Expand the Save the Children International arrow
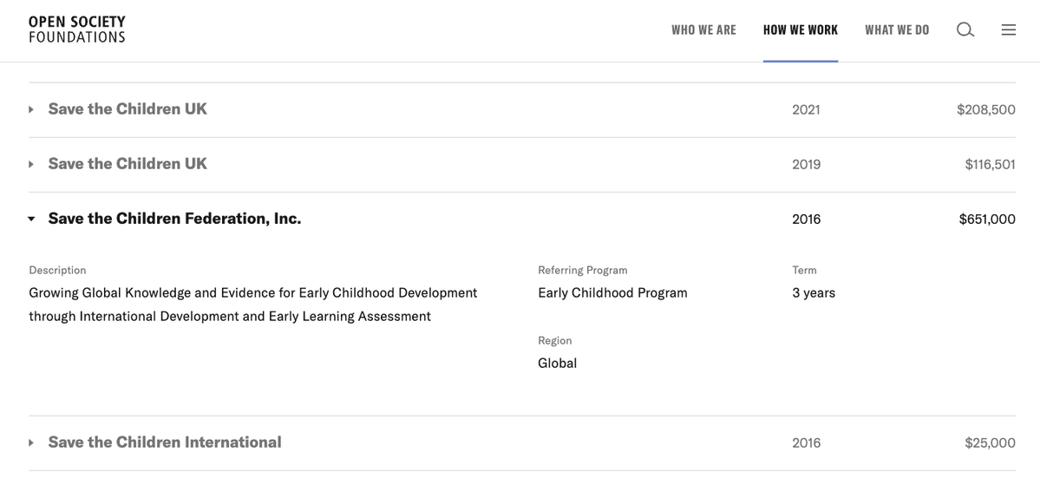 (31, 442)
